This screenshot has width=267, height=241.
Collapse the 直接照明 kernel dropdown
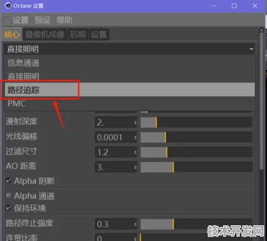[129, 49]
